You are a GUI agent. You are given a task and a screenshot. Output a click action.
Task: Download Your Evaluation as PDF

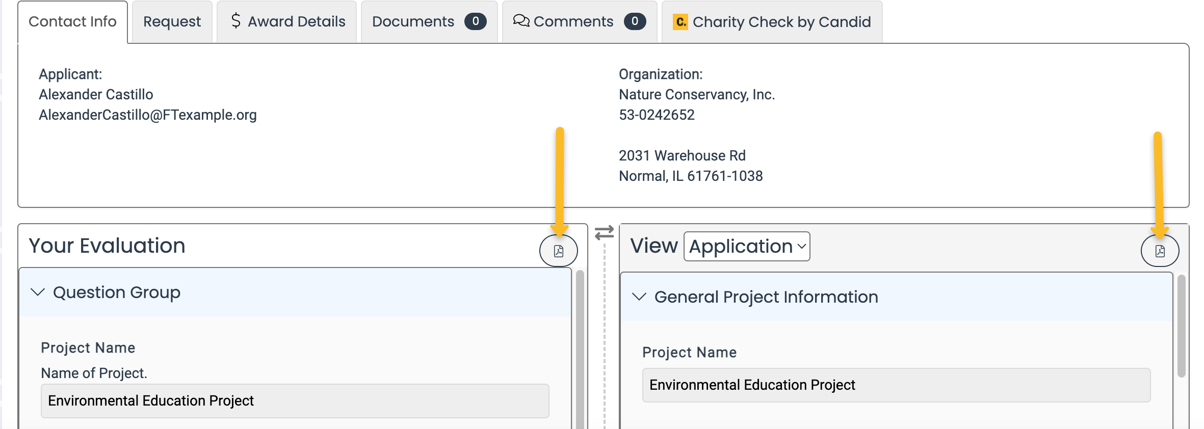pyautogui.click(x=558, y=251)
